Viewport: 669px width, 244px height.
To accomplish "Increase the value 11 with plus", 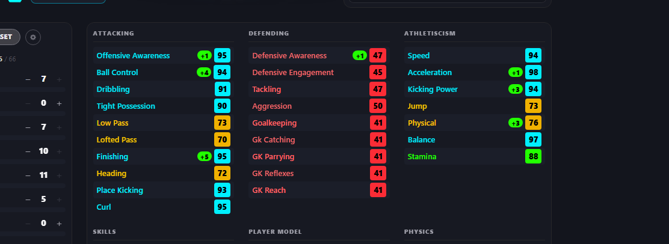I will pos(60,175).
